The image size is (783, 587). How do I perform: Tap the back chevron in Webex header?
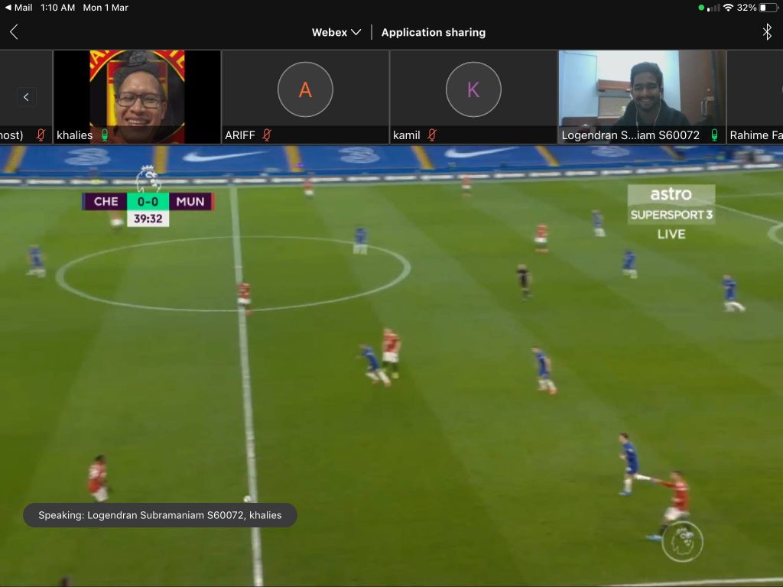pos(13,32)
